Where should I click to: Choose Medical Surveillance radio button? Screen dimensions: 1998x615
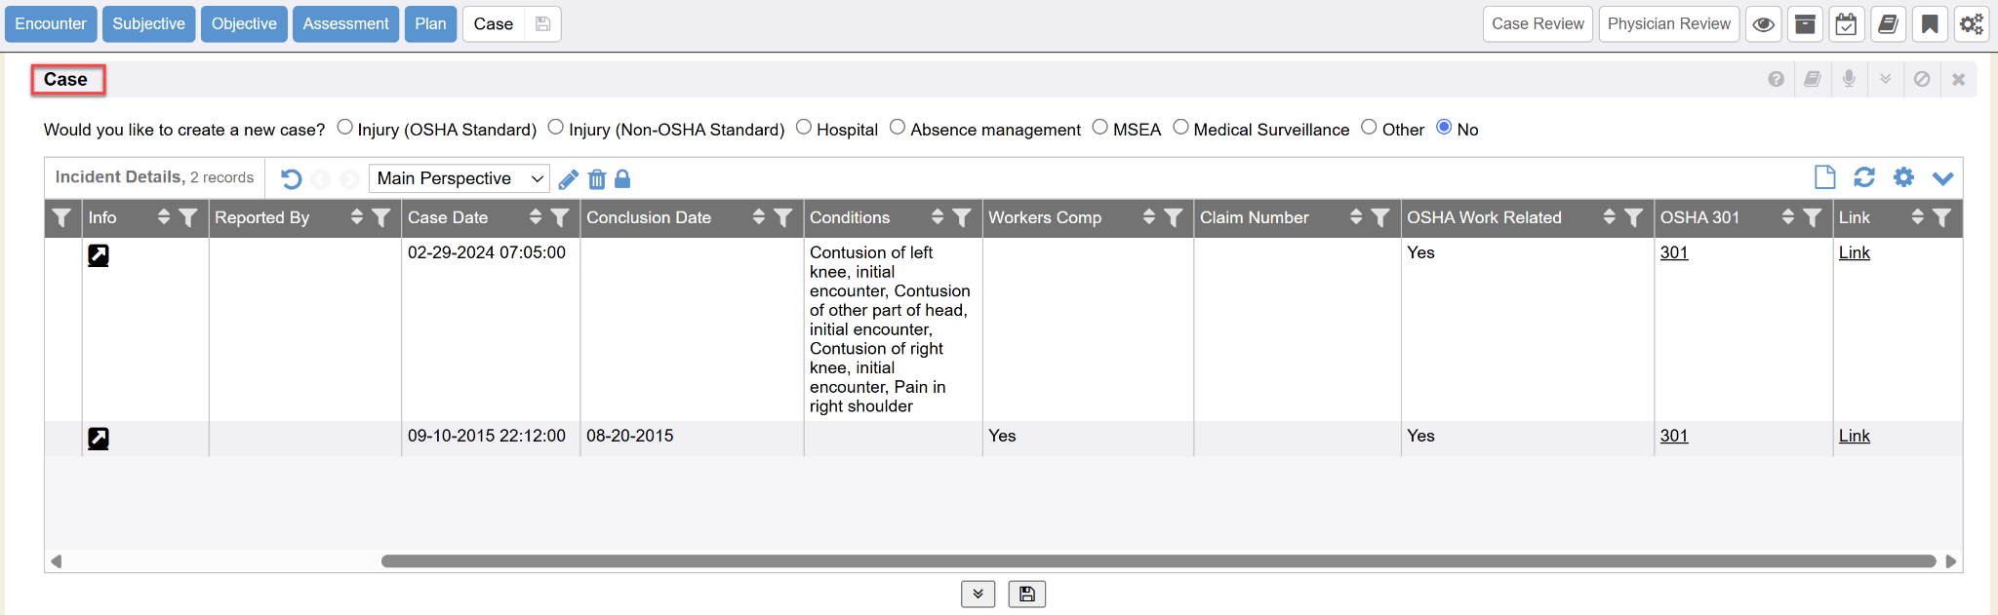coord(1180,128)
